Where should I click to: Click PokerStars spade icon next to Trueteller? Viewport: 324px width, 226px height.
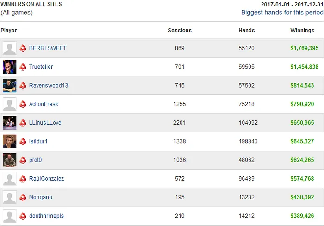pyautogui.click(x=23, y=67)
